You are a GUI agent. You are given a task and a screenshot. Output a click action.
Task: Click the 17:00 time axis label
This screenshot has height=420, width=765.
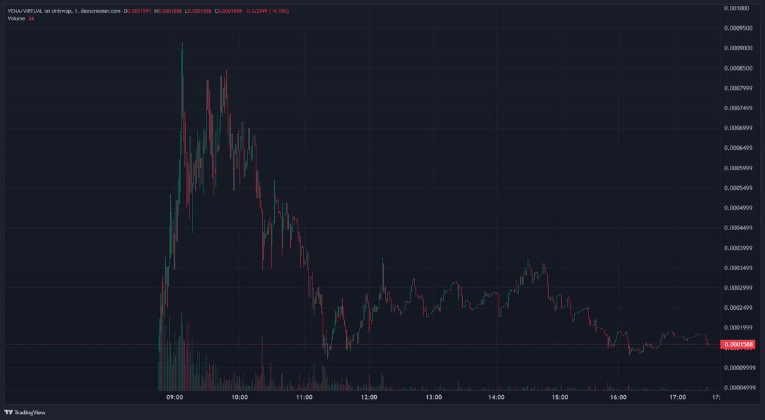click(677, 398)
